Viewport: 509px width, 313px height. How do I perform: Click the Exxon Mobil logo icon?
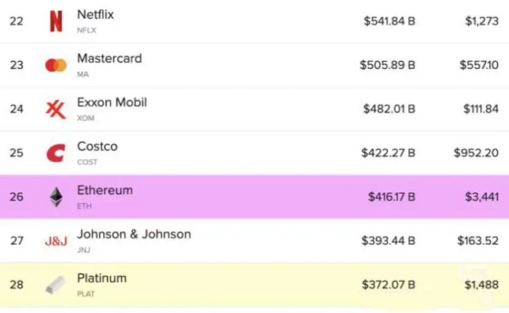point(56,109)
